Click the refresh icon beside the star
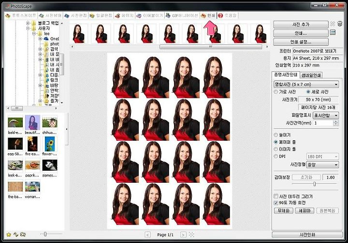This screenshot has height=243, width=348. (x=15, y=234)
